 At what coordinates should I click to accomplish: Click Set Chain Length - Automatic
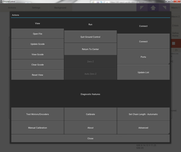143,114
